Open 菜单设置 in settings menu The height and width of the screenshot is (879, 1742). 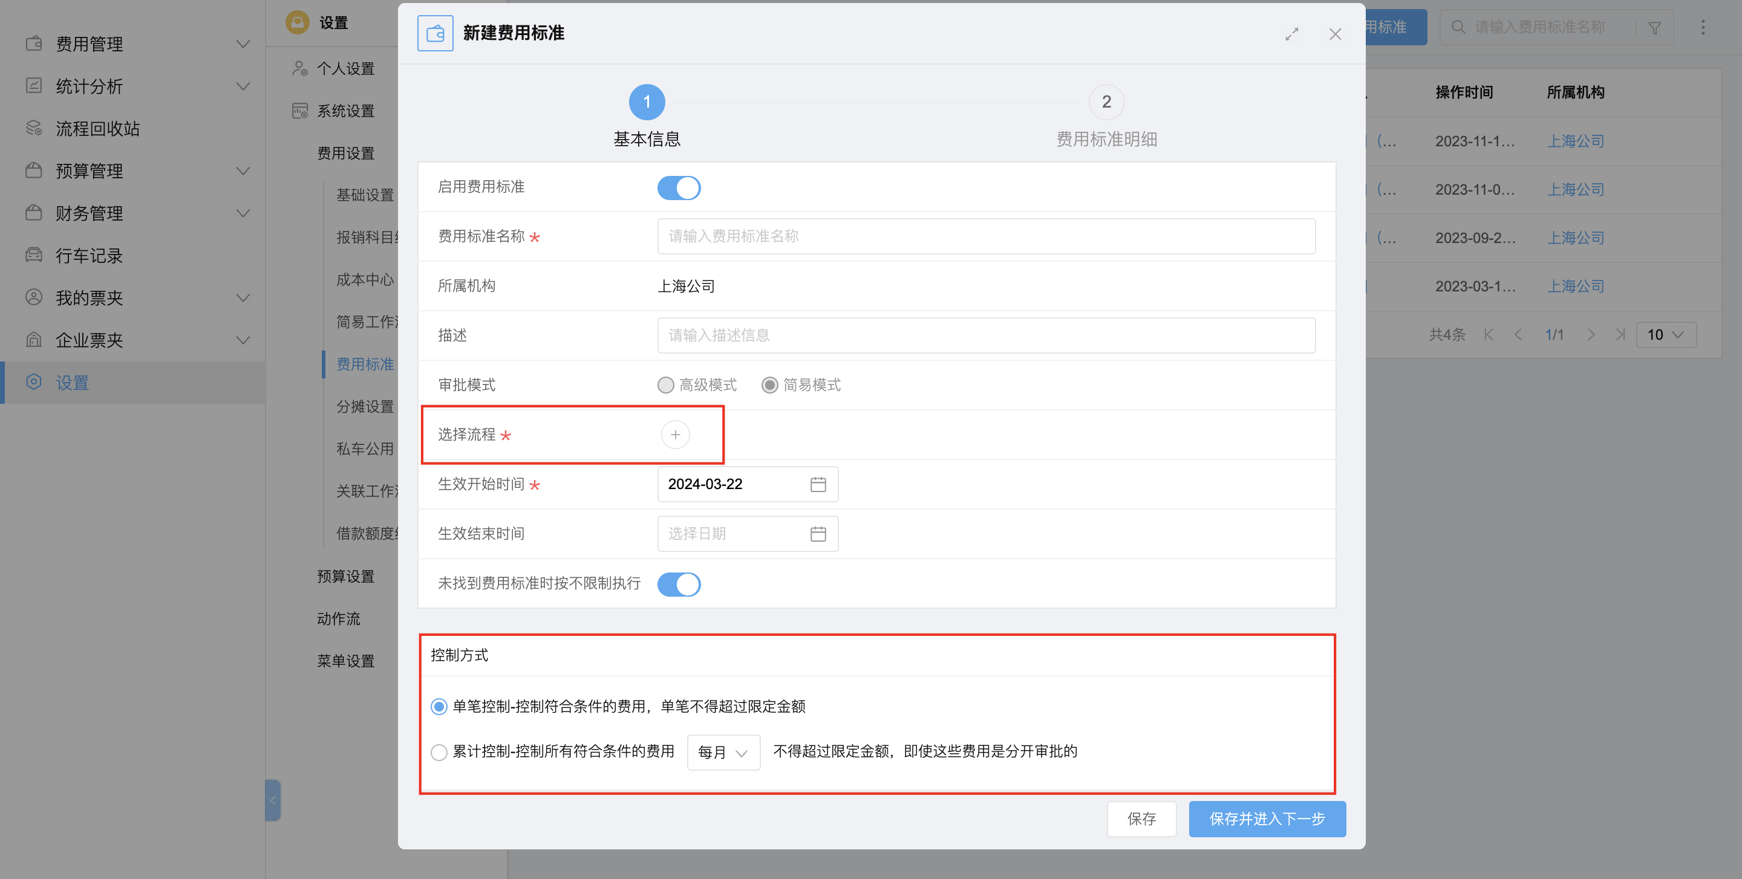[345, 661]
